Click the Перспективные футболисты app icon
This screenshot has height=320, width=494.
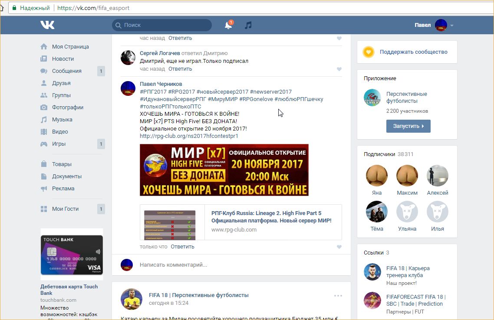(x=372, y=98)
